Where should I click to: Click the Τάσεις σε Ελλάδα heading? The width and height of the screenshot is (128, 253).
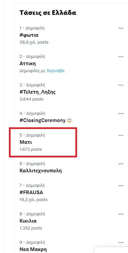pos(48,13)
